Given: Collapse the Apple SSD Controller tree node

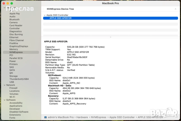Looking at the screenshot, I should (45, 15).
